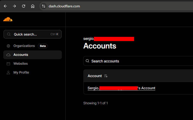Sort by the Account column header
This screenshot has width=193, height=120.
pyautogui.click(x=95, y=76)
